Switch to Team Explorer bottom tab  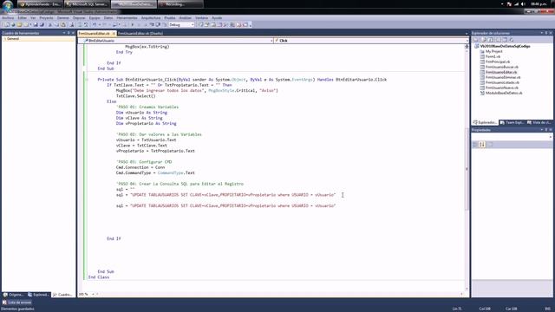tap(512, 122)
